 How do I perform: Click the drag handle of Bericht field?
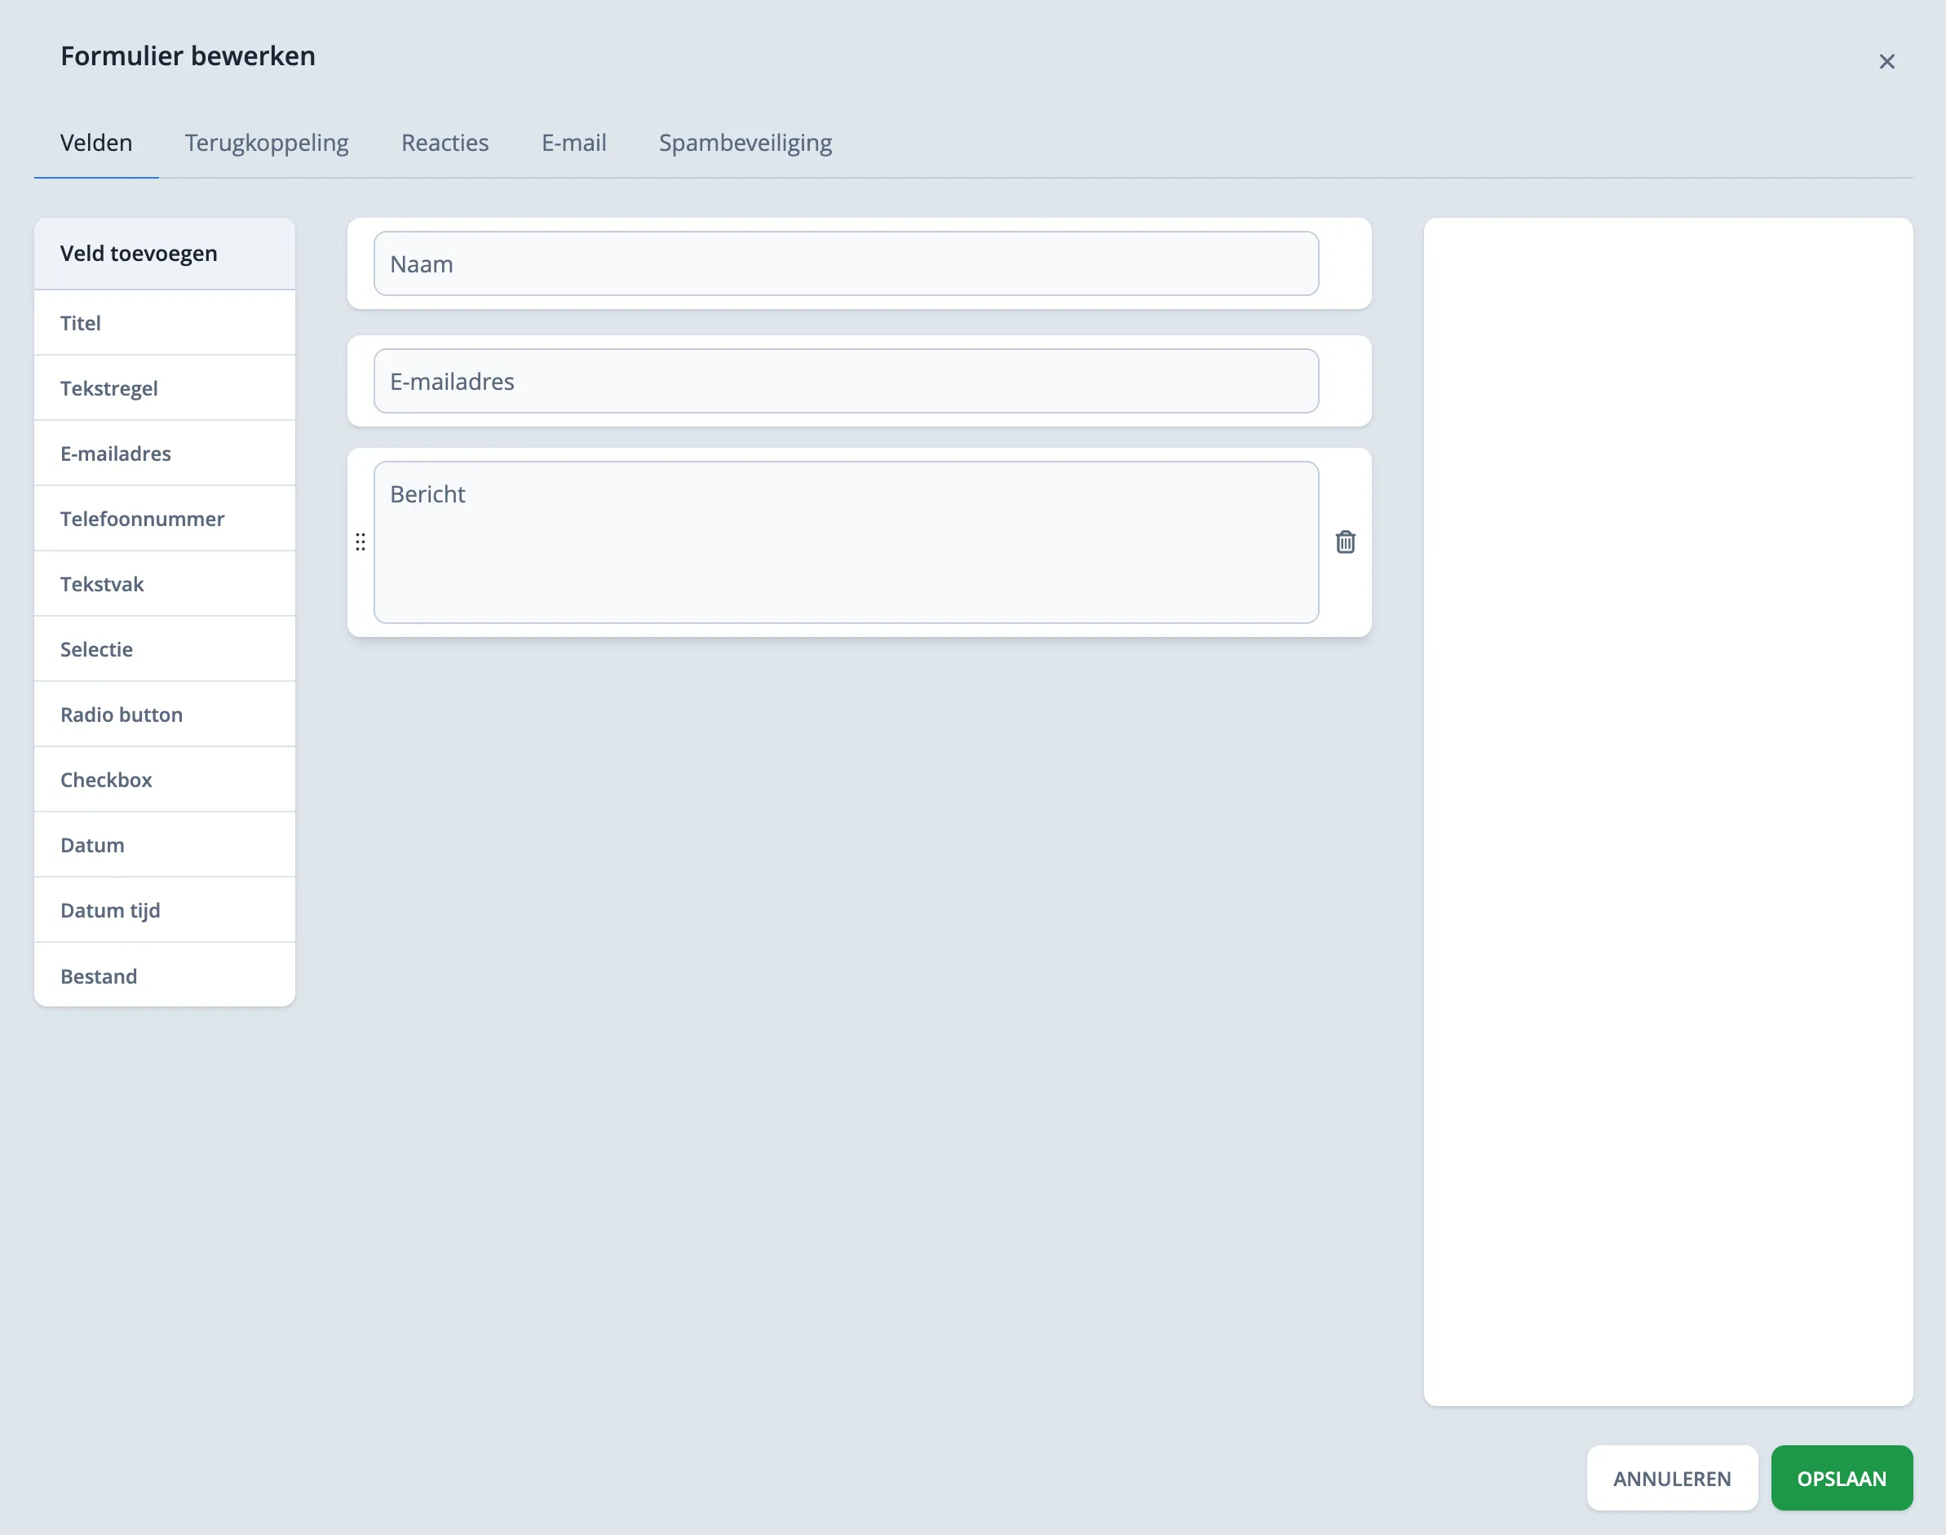point(360,542)
